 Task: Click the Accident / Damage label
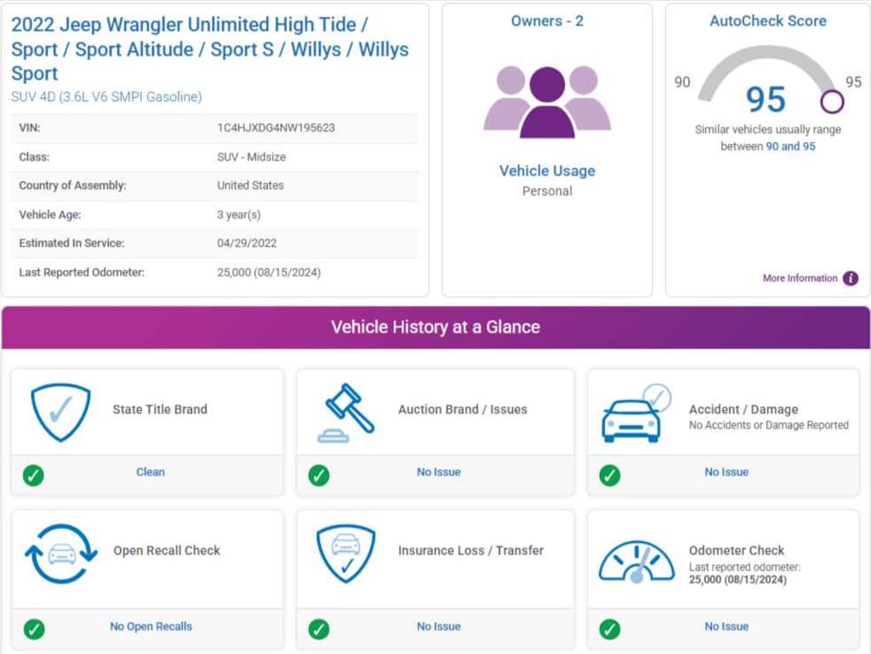pos(743,410)
